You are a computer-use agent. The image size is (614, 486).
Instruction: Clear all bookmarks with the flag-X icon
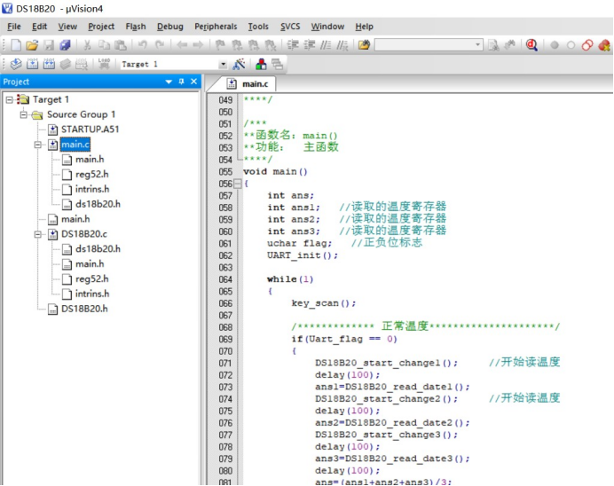click(x=271, y=45)
